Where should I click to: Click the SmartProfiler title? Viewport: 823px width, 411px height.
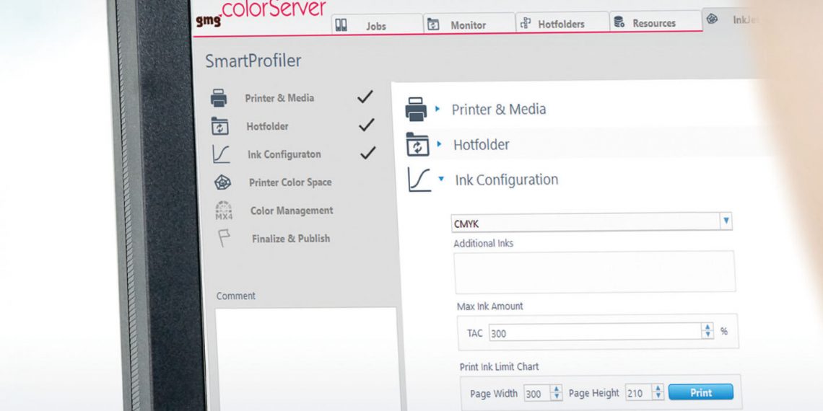tap(253, 61)
